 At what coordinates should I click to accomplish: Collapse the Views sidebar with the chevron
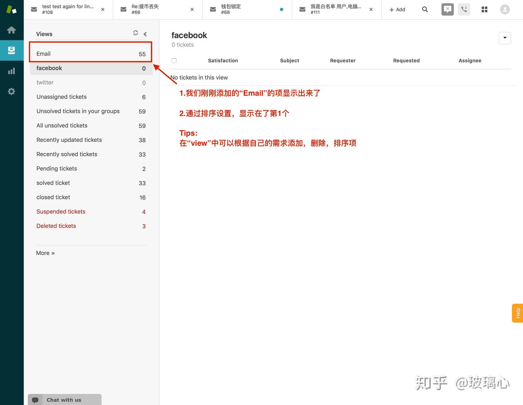pyautogui.click(x=145, y=34)
